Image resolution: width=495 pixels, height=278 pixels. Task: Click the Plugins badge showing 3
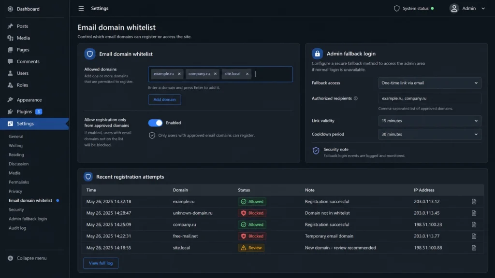(x=39, y=111)
